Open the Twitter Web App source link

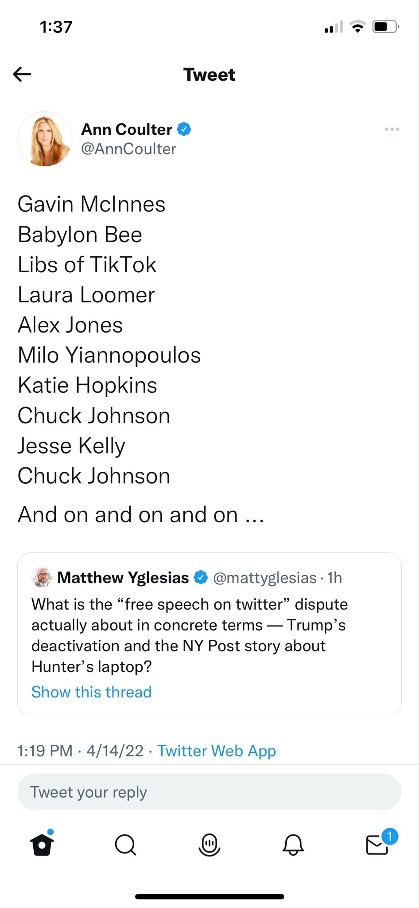click(x=217, y=751)
